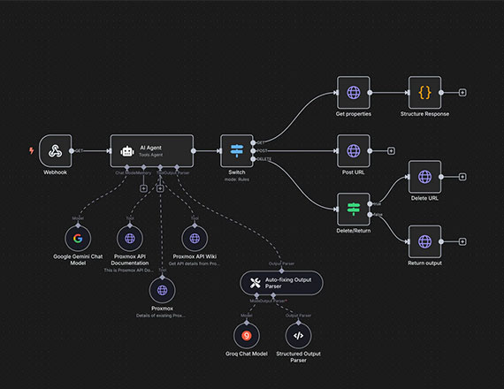
Task: Open the Post URL node
Action: point(354,151)
